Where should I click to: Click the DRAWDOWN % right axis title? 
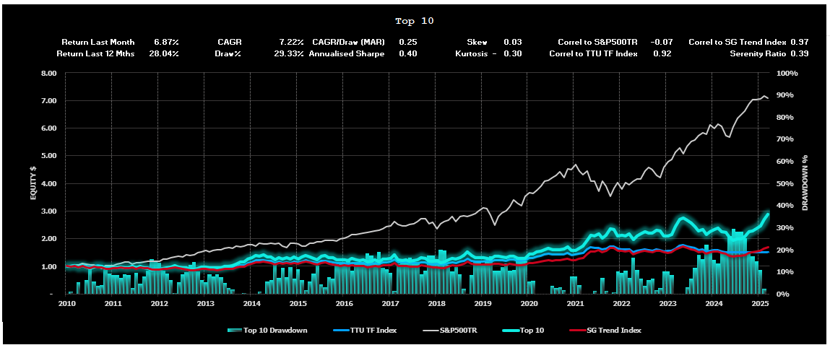click(x=803, y=183)
